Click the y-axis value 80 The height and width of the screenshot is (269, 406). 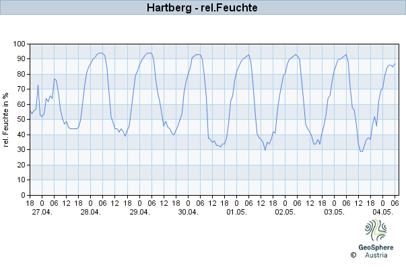(22, 74)
